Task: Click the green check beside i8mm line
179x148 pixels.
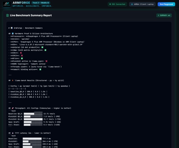Action: click(x=46, y=50)
